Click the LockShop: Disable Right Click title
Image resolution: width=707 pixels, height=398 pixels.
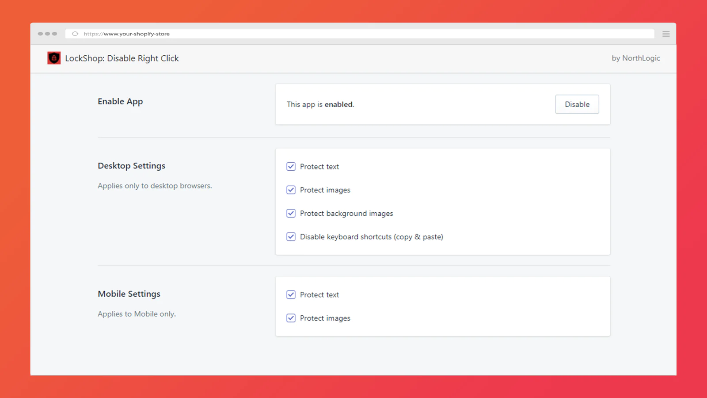click(x=122, y=58)
